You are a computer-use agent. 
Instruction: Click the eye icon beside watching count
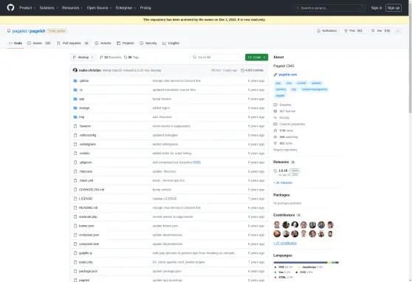pos(275,137)
